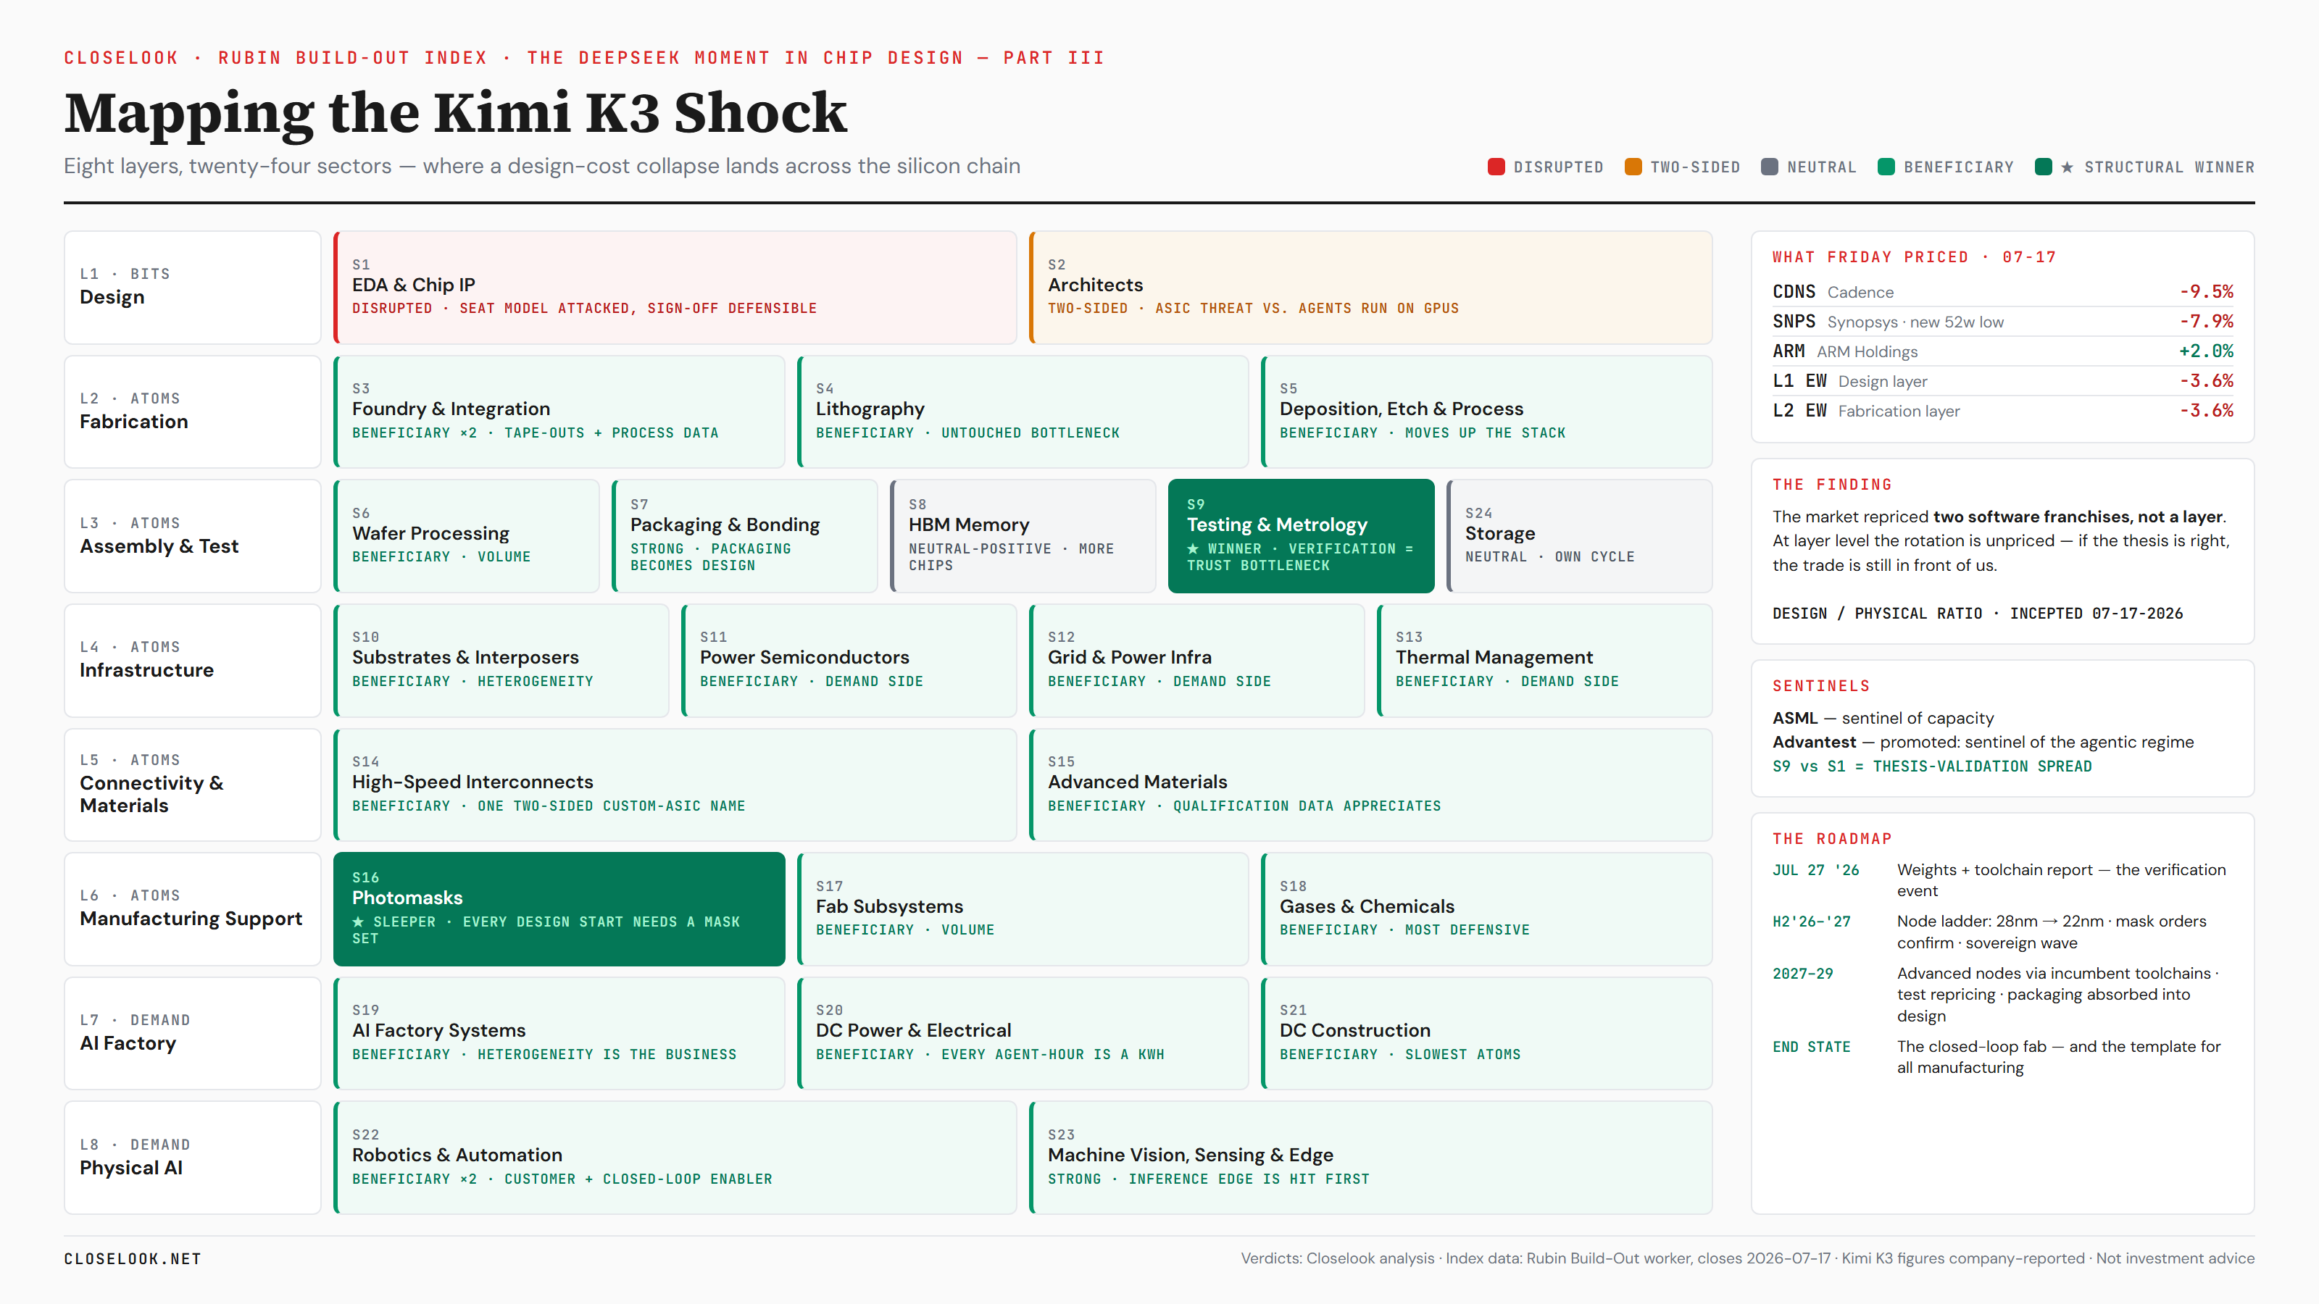Click the red Disrupted legend swatch
Image resolution: width=2319 pixels, height=1304 pixels.
(1496, 167)
